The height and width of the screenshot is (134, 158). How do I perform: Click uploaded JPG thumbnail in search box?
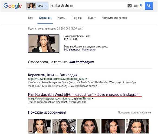click(x=31, y=6)
